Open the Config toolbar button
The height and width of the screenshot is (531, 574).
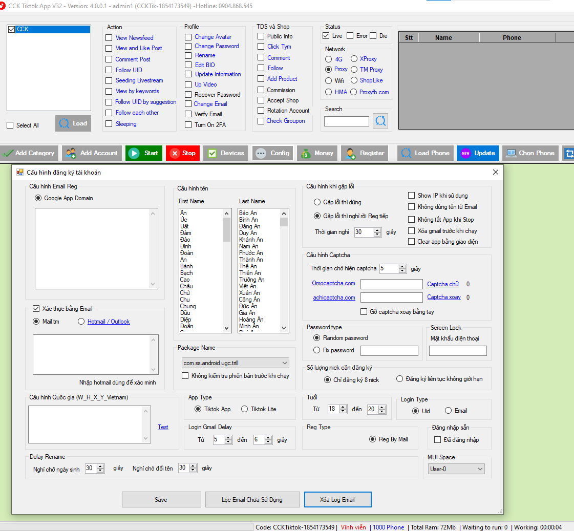click(x=273, y=153)
